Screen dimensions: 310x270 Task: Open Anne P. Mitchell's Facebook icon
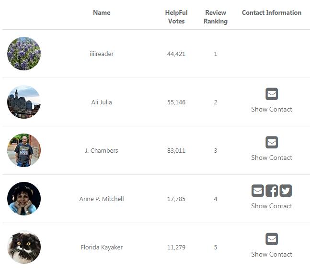(x=272, y=191)
